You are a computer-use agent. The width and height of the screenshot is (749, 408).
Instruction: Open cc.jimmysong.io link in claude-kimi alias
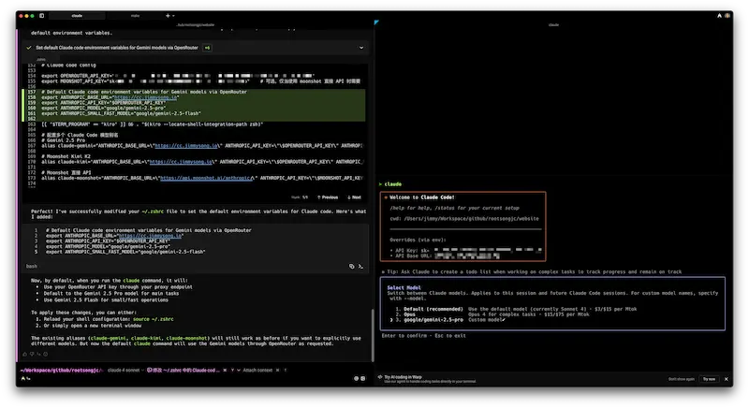point(181,162)
